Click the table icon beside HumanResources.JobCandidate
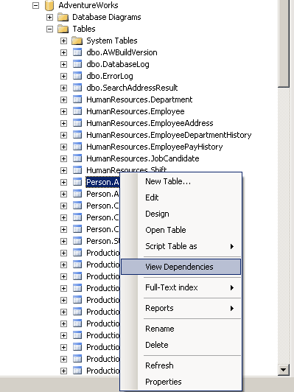Viewport: 294px width, 392px height. [x=77, y=158]
